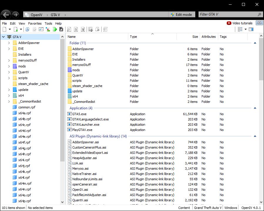264x211 pixels.
Task: Open the Favorites menu
Action: pyautogui.click(x=35, y=23)
